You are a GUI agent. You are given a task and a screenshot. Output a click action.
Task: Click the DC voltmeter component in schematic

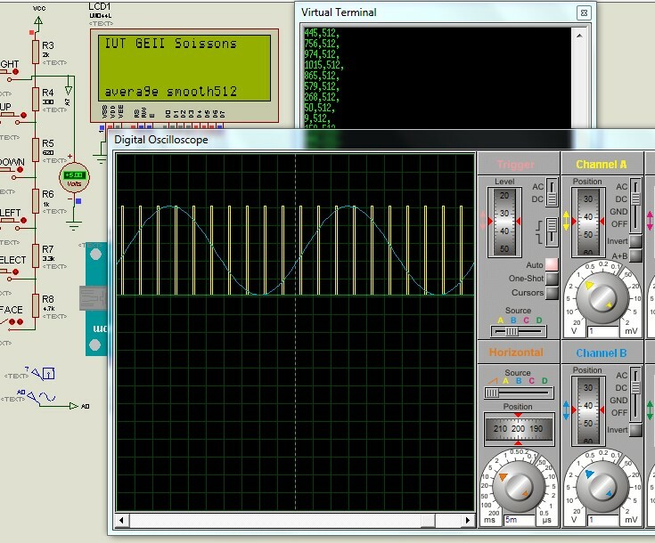(x=76, y=175)
